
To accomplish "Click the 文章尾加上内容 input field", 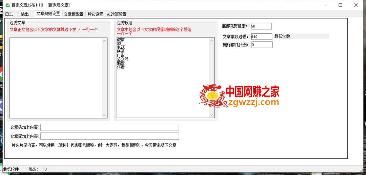I will pyautogui.click(x=110, y=136).
